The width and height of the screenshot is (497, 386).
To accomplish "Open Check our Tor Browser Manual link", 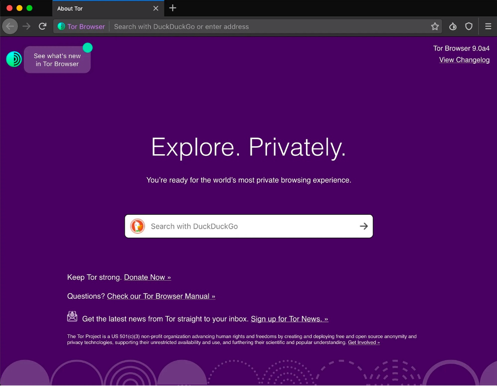I will pos(161,296).
